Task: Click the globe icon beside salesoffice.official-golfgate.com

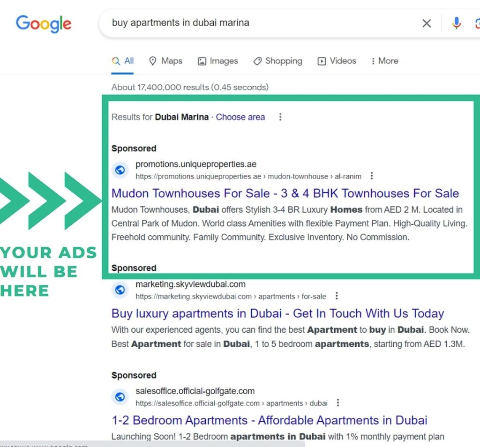Action: point(120,397)
